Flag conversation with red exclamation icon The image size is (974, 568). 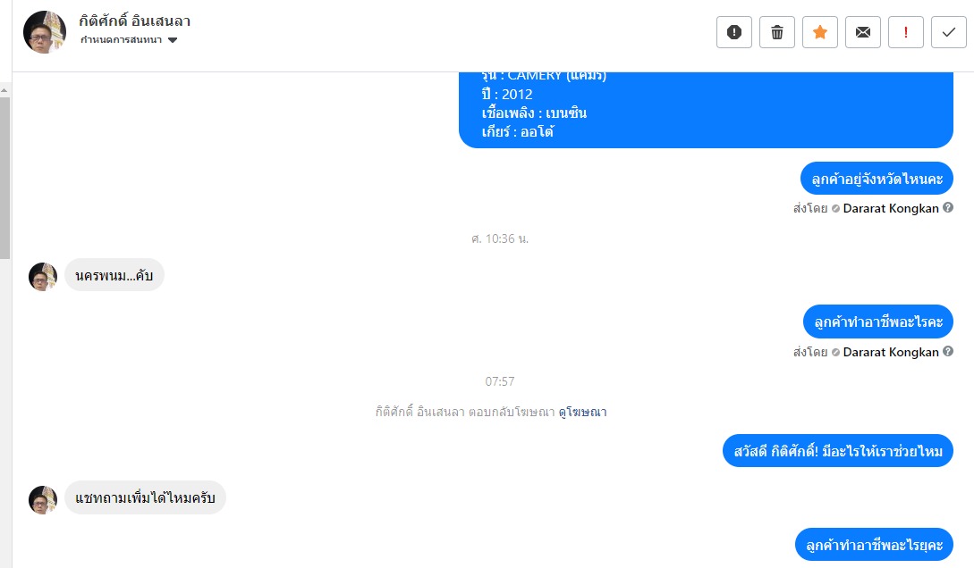point(906,32)
